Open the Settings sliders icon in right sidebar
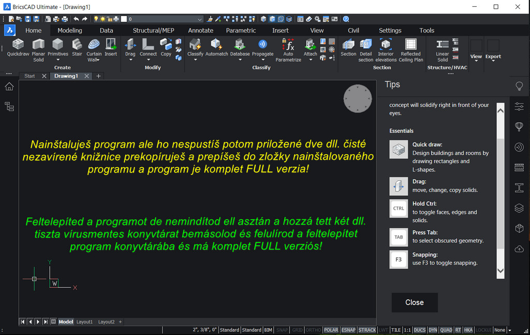The height and width of the screenshot is (335, 530). [519, 107]
